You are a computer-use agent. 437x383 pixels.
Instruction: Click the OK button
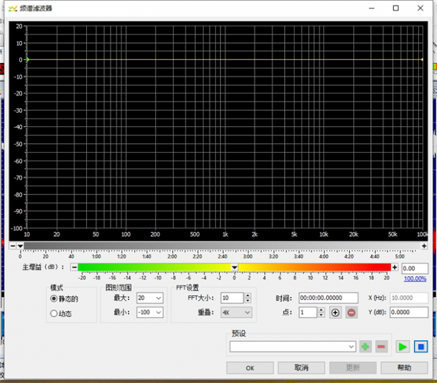(250, 368)
